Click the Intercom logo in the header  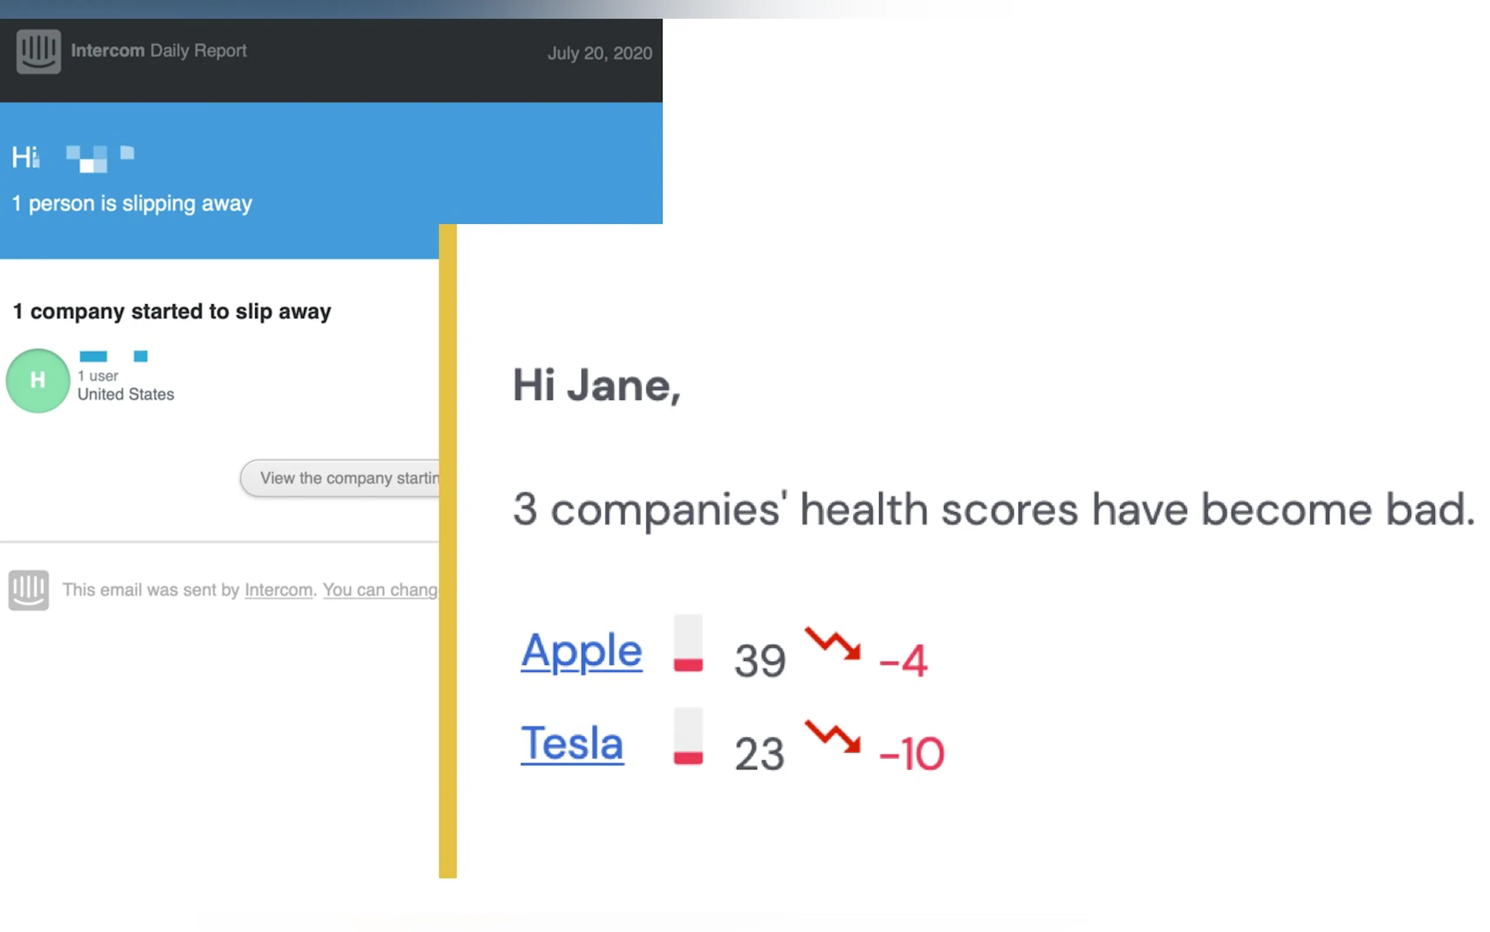38,51
